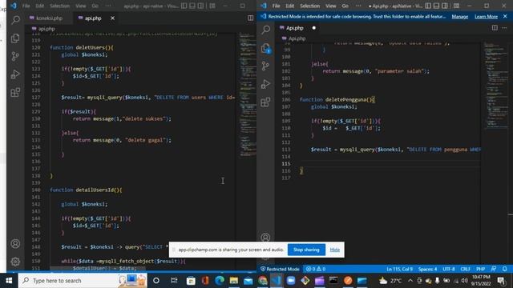The height and width of the screenshot is (288, 513).
Task: Click Api.php breadcrumb in right editor
Action: pyautogui.click(x=297, y=38)
